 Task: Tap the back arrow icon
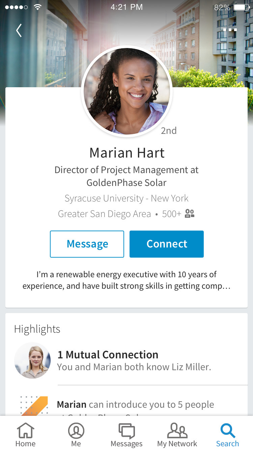[19, 30]
